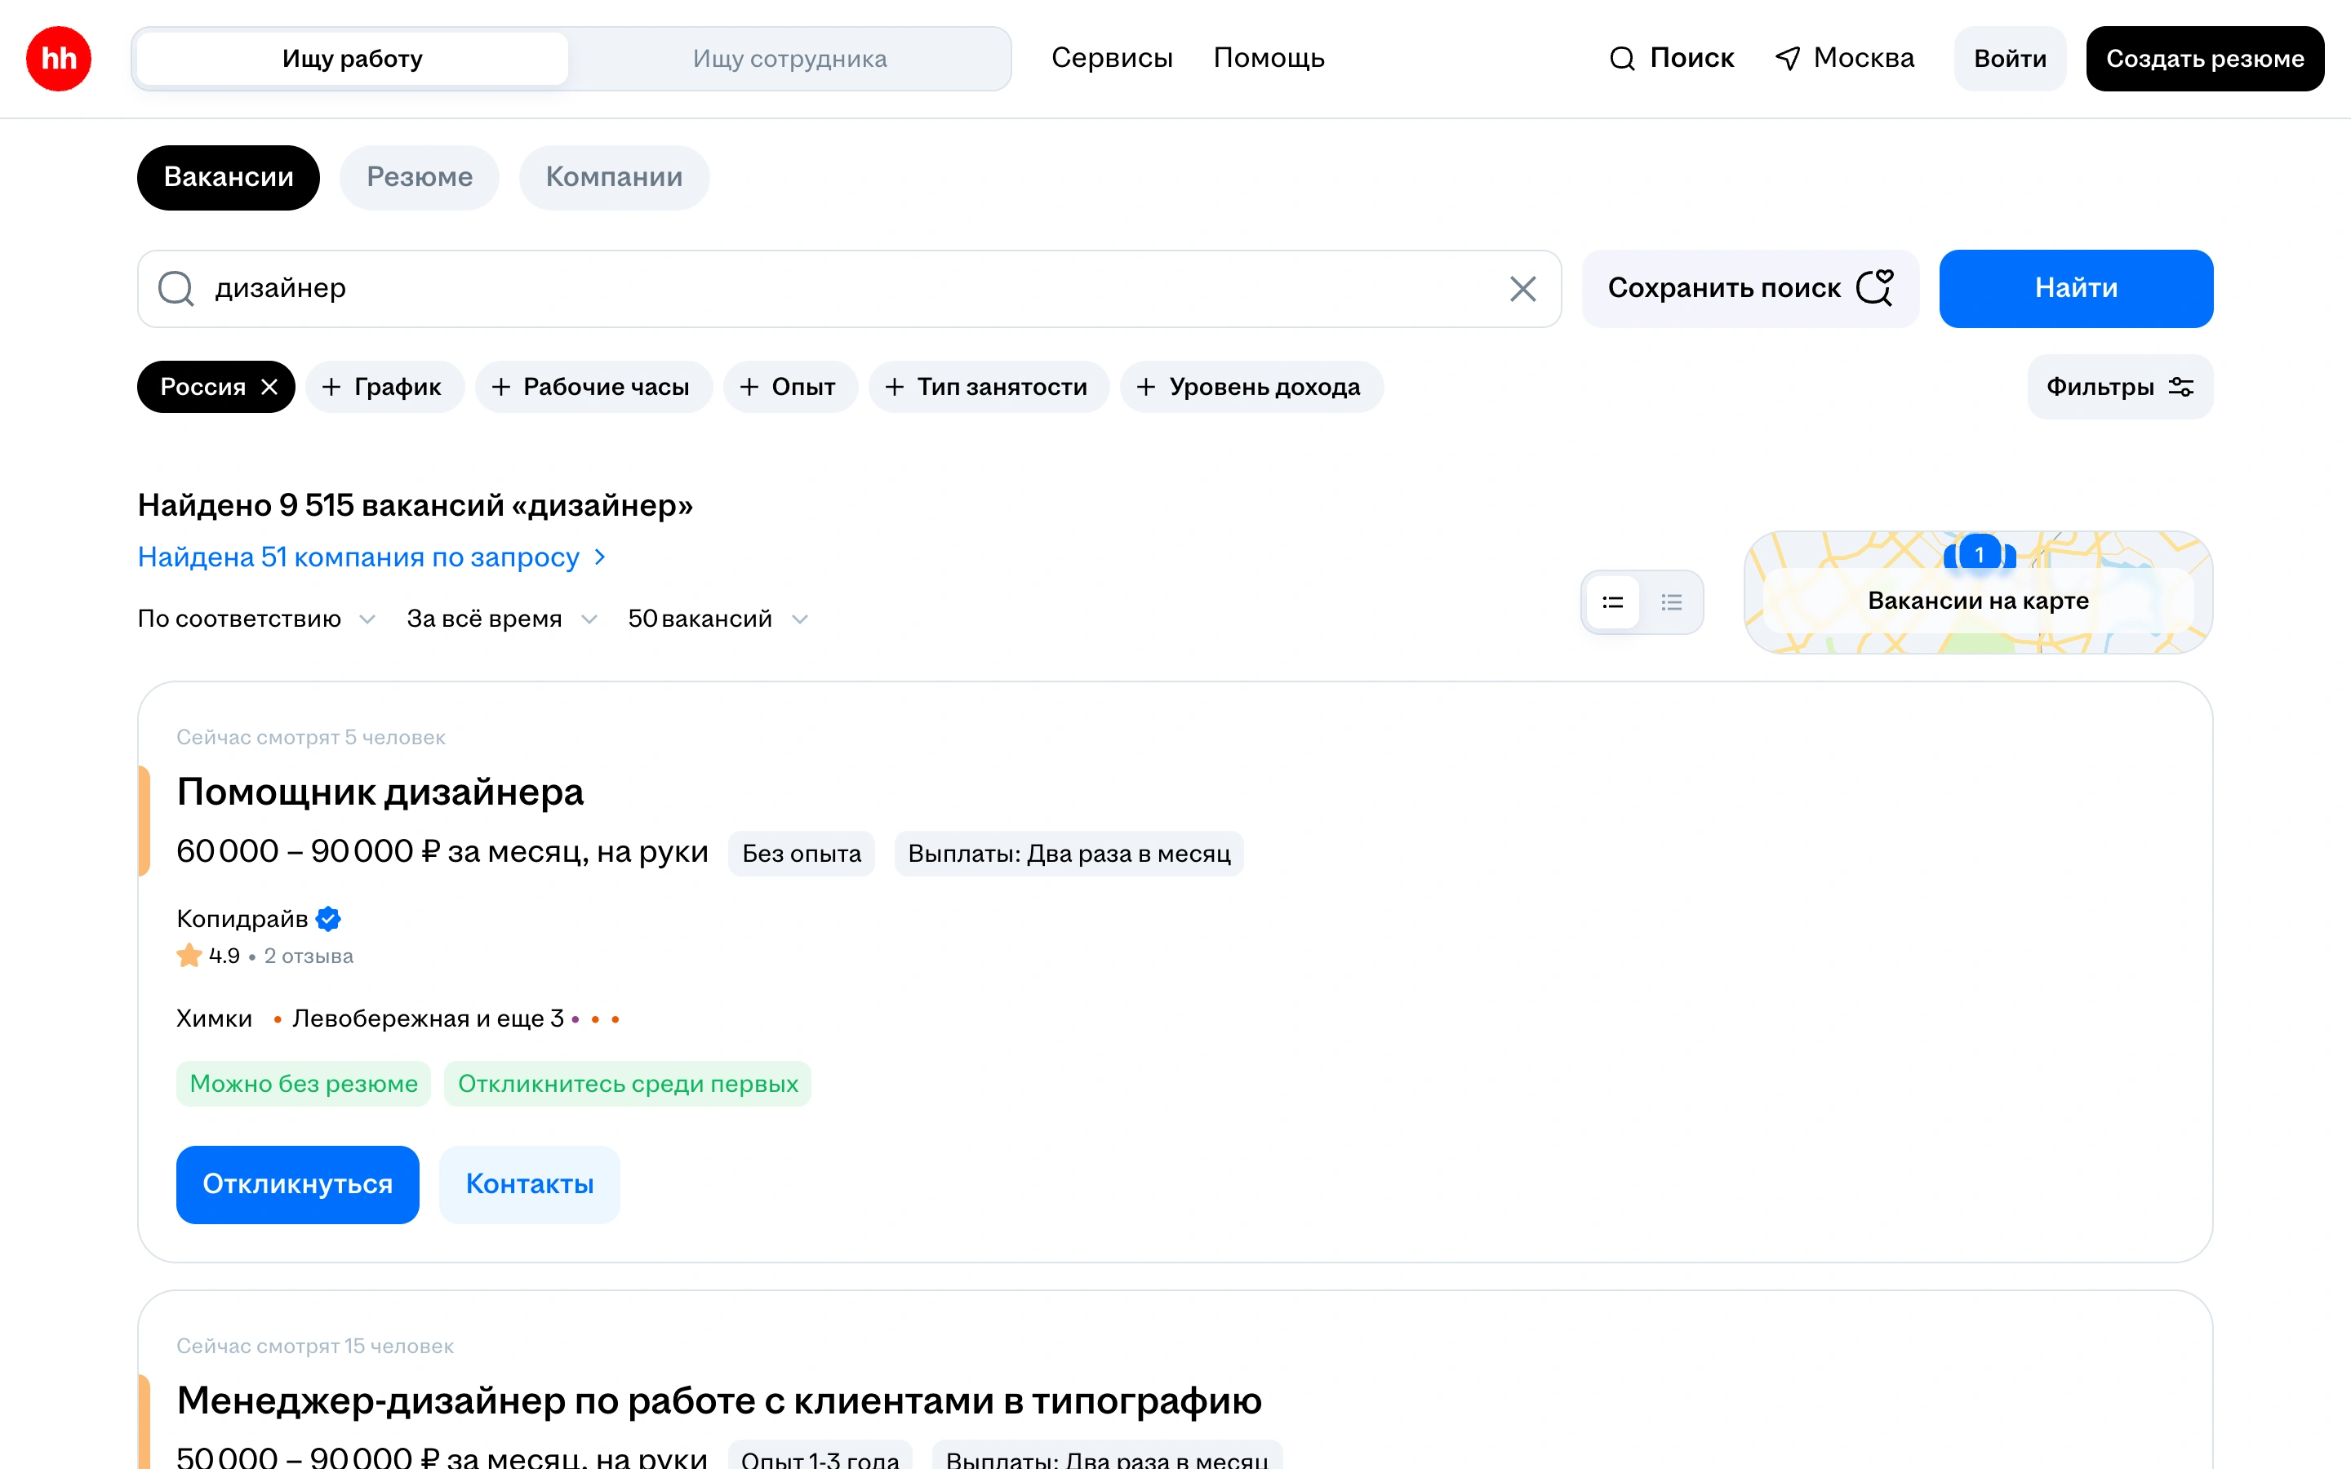Click the Сохранить поиск button
The width and height of the screenshot is (2351, 1469).
click(1749, 289)
